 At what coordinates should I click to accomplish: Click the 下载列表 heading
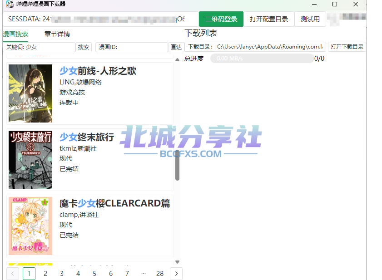201,33
